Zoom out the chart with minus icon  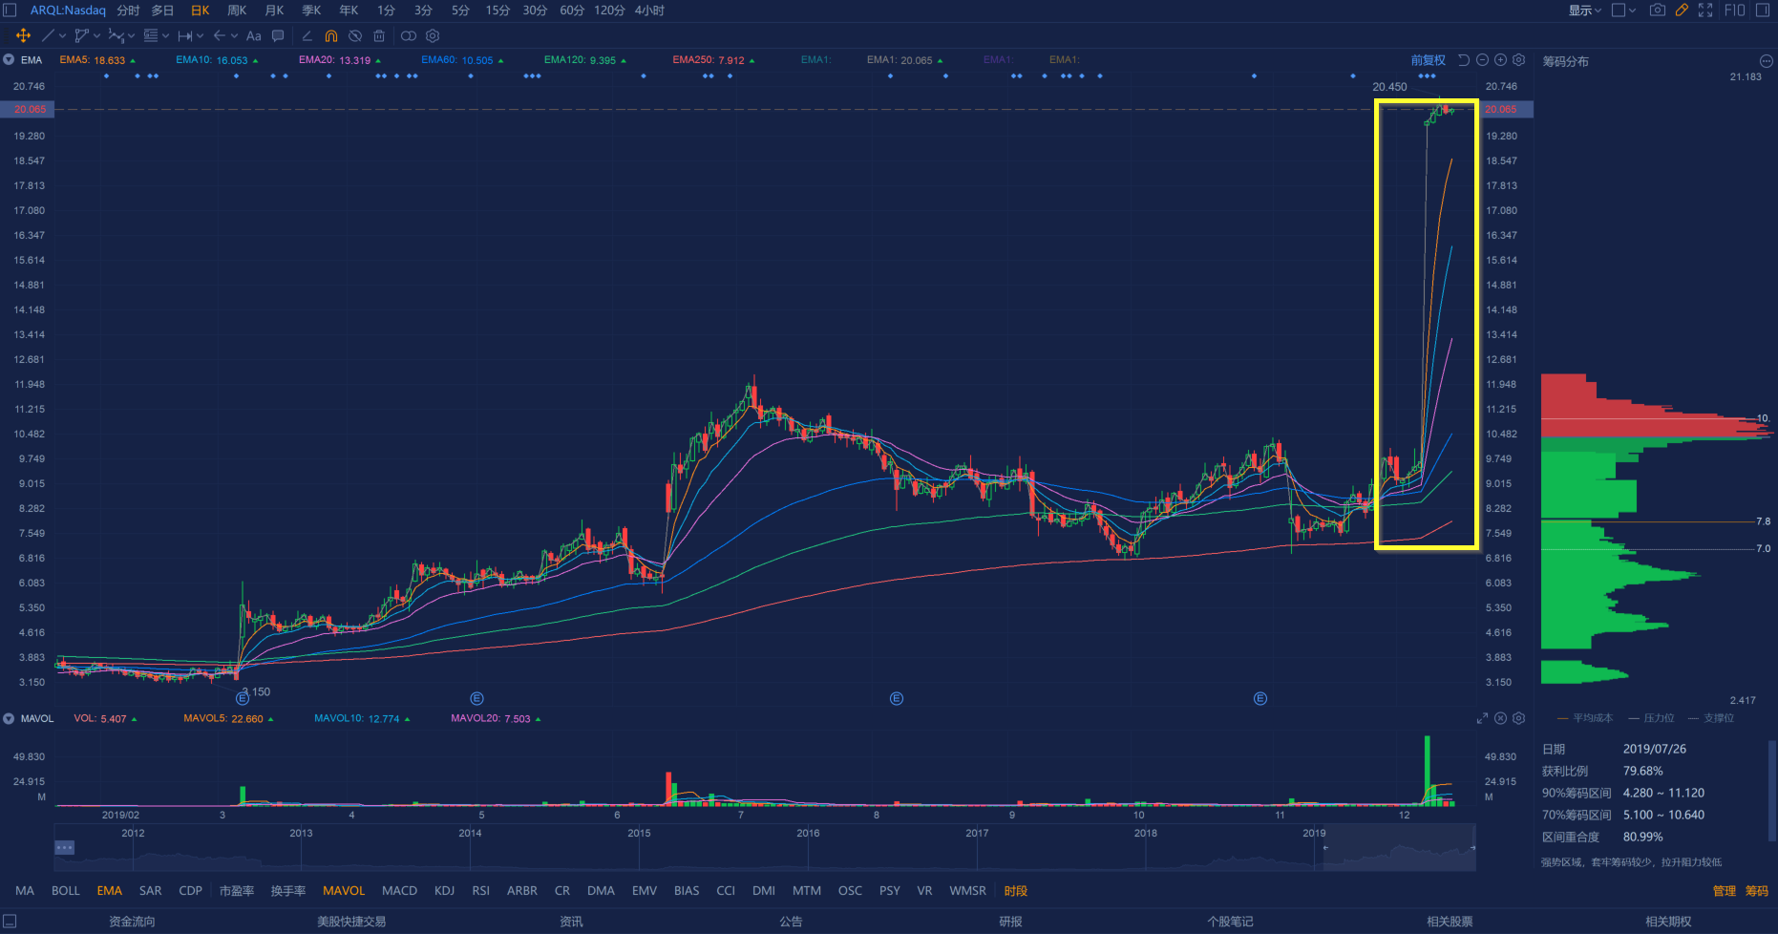(x=1482, y=60)
